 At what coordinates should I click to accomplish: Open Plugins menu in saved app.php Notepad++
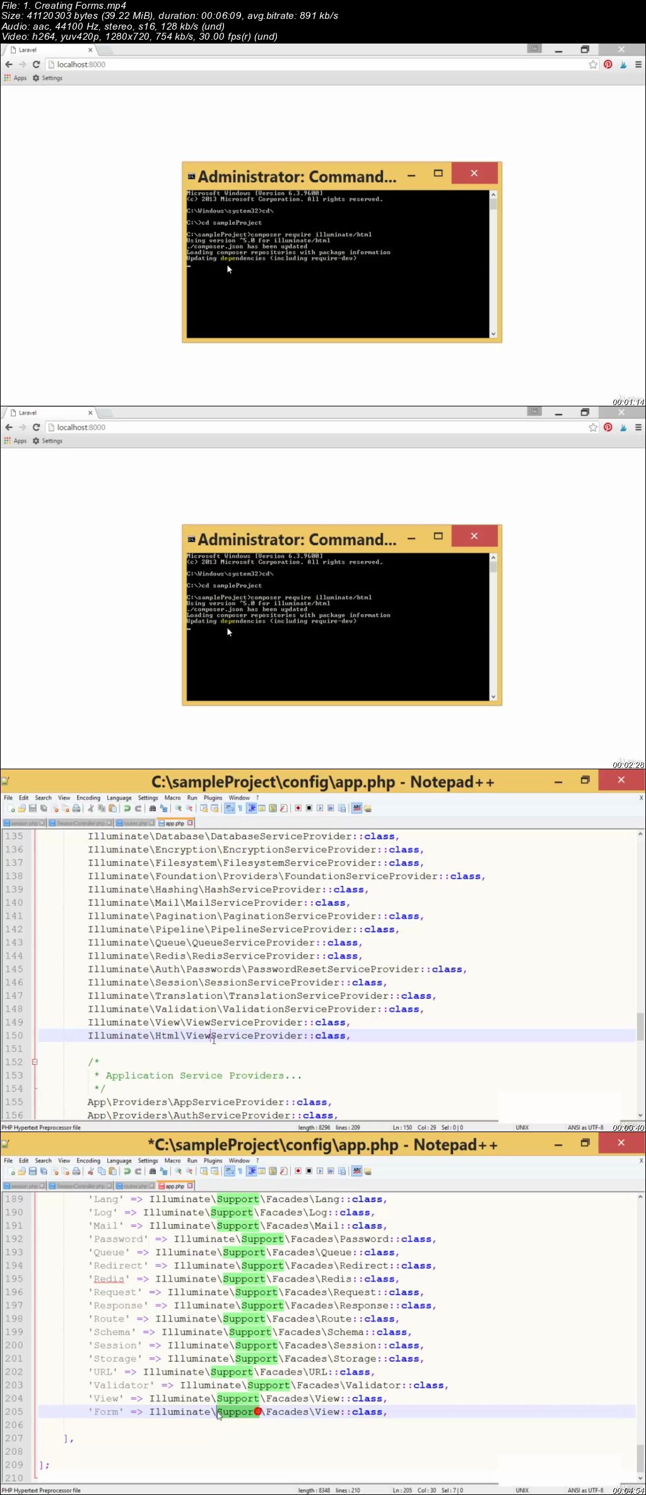(x=213, y=798)
